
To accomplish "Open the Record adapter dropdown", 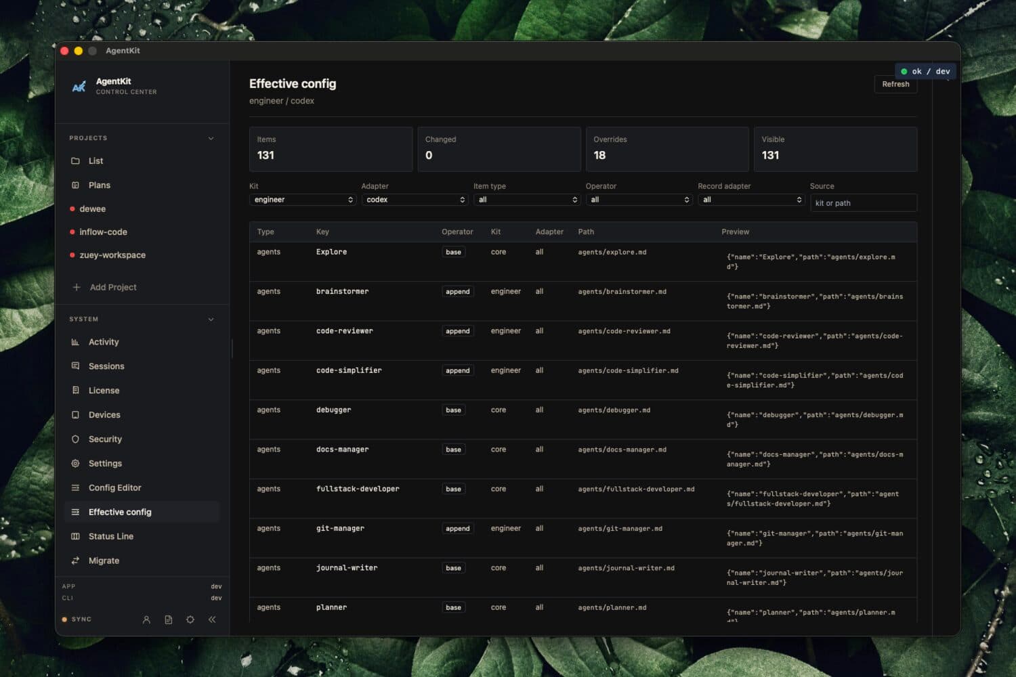I will (751, 200).
